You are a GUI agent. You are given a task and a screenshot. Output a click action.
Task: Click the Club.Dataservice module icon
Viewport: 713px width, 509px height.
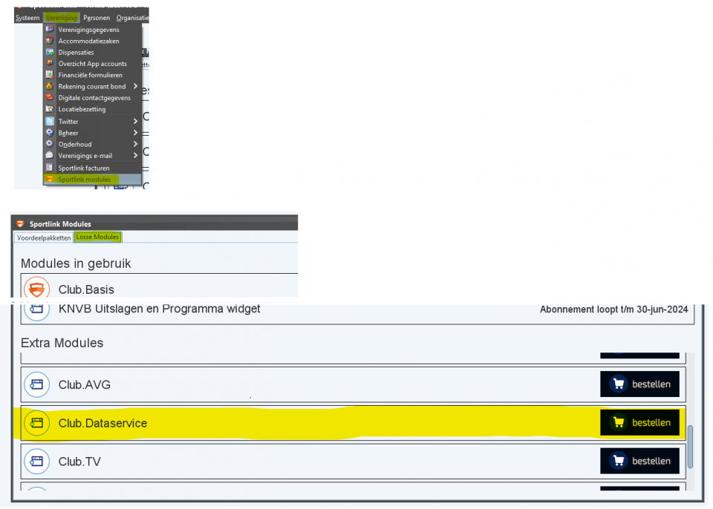click(36, 423)
